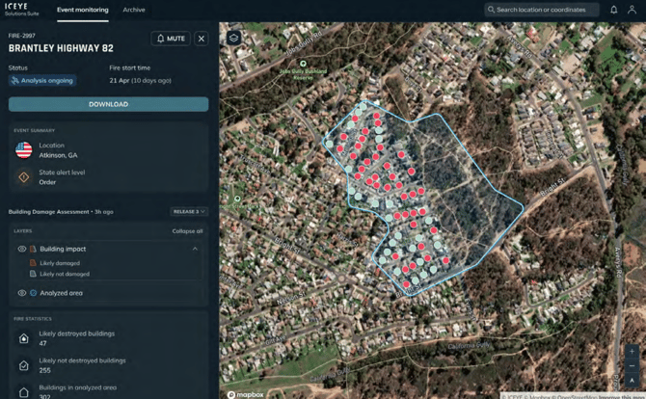Click the ICEYE Solutions Suite logo
The height and width of the screenshot is (399, 646).
pos(21,9)
